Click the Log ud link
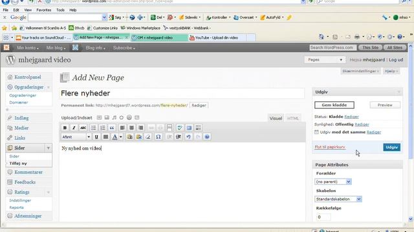Screen dimensions: 414x232 click(x=396, y=60)
